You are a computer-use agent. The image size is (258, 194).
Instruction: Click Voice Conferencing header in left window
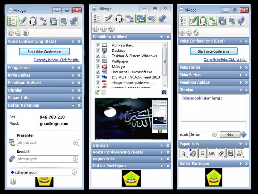pos(44,41)
